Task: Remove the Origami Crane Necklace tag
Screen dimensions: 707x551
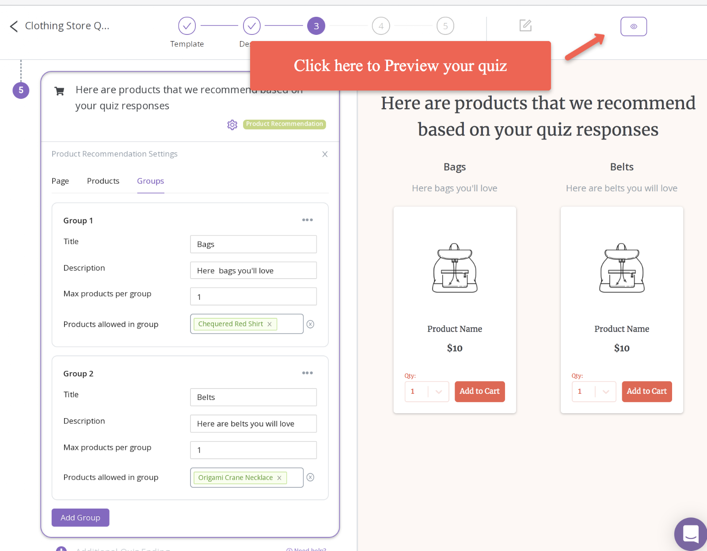Action: [x=279, y=478]
